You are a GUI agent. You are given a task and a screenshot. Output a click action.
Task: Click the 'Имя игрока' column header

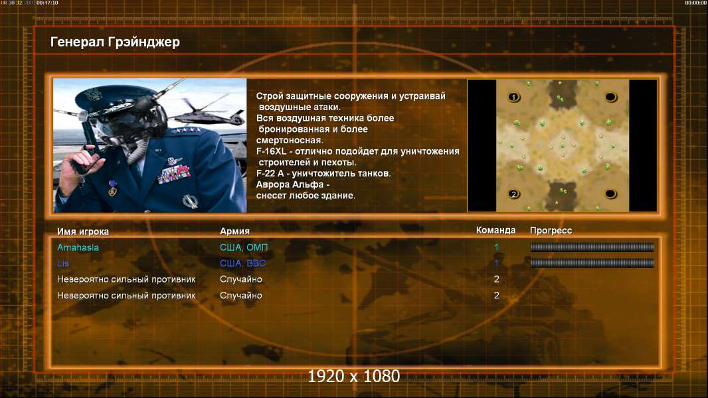82,232
